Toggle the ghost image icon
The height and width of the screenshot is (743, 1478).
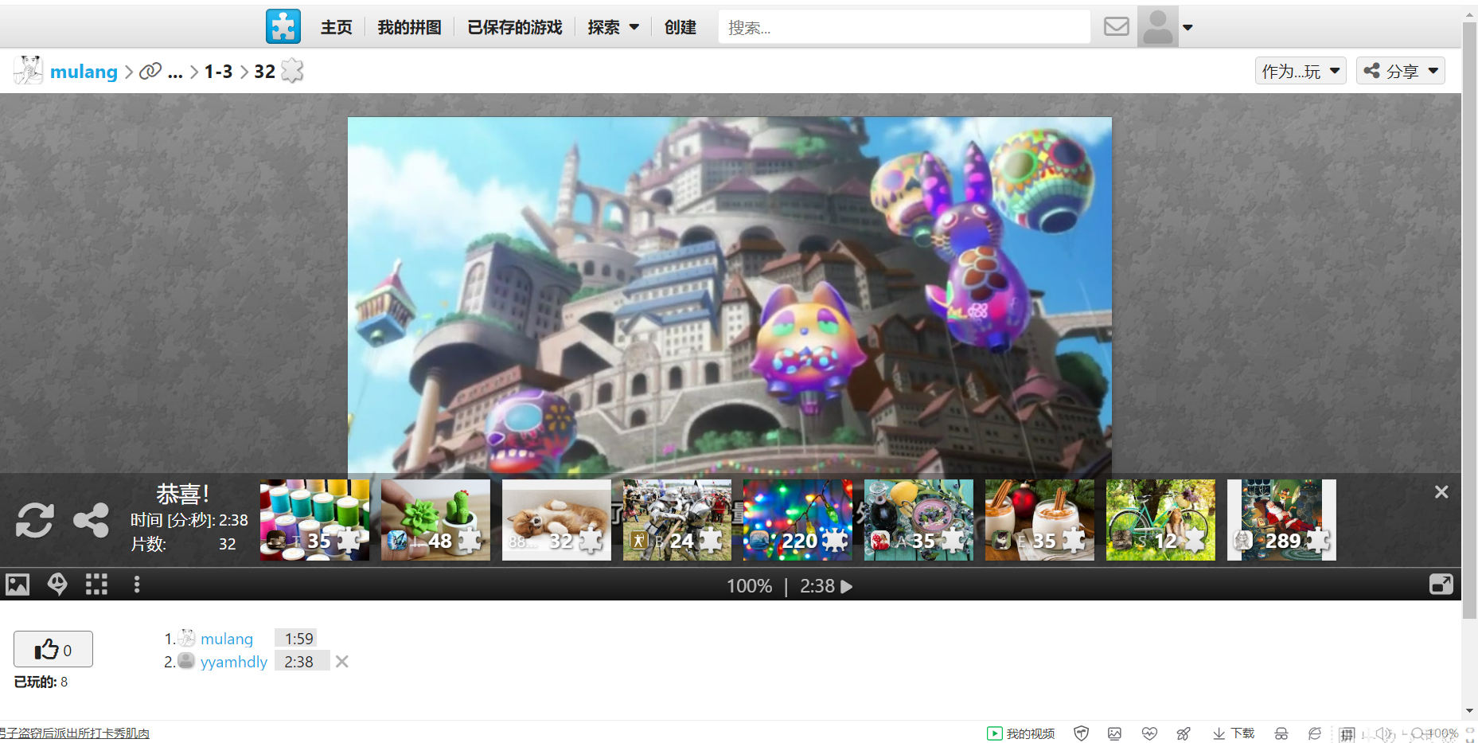click(57, 585)
